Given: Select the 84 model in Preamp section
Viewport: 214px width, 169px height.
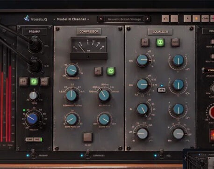Looking at the screenshot, I should point(23,81).
